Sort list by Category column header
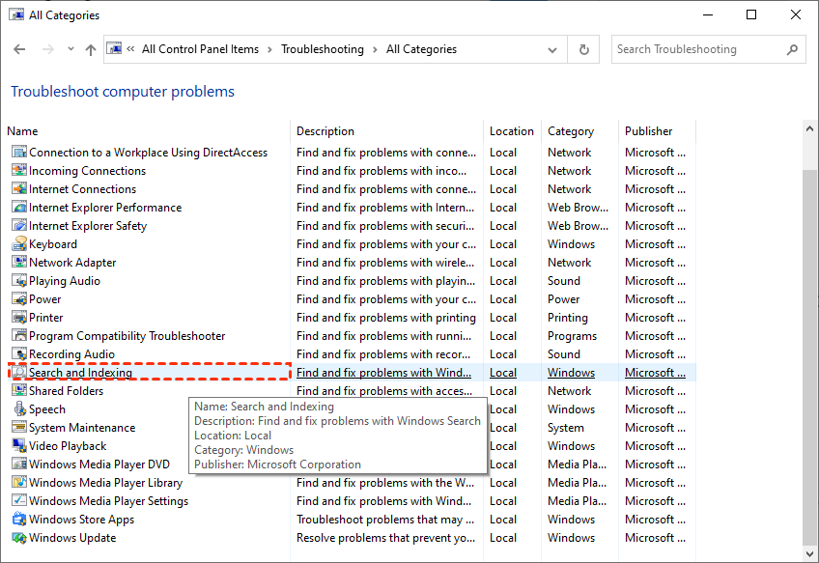The width and height of the screenshot is (819, 563). pyautogui.click(x=570, y=131)
